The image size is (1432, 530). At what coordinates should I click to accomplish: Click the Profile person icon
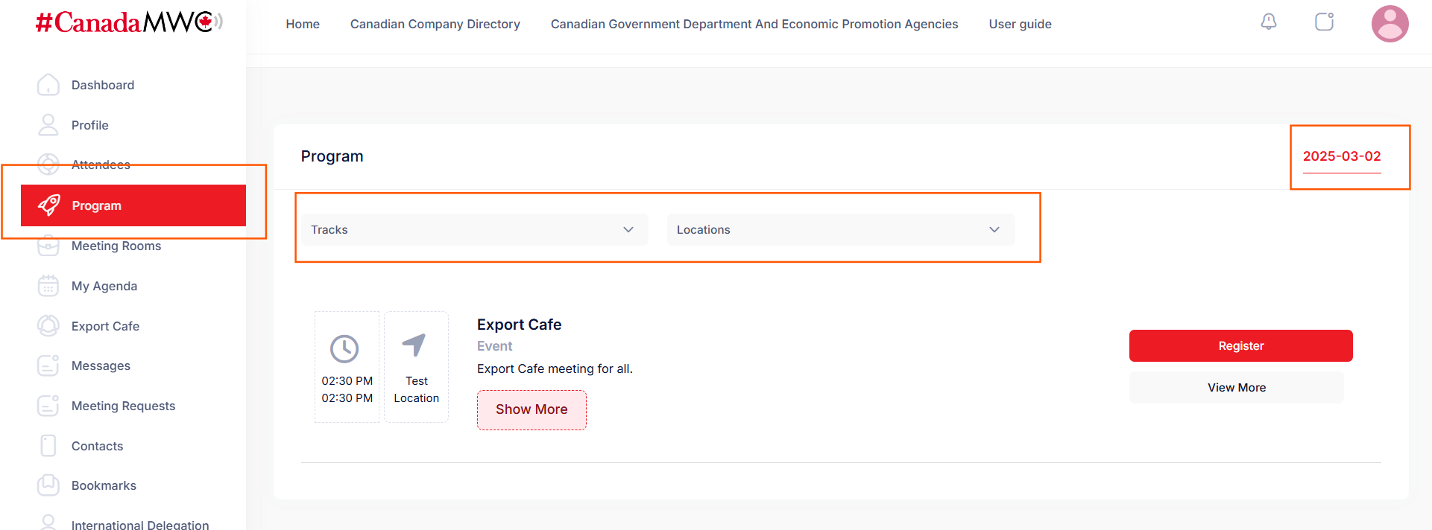[48, 125]
